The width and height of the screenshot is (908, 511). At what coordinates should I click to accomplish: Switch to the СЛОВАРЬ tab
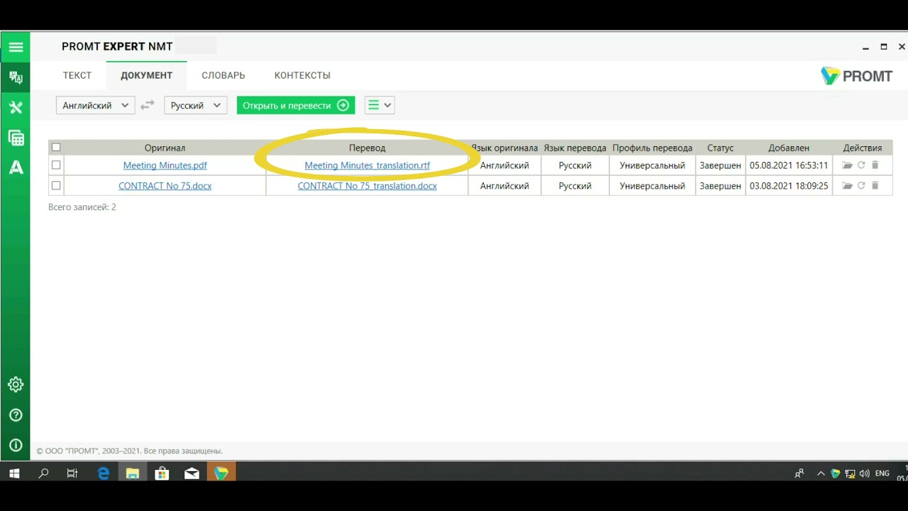tap(223, 75)
